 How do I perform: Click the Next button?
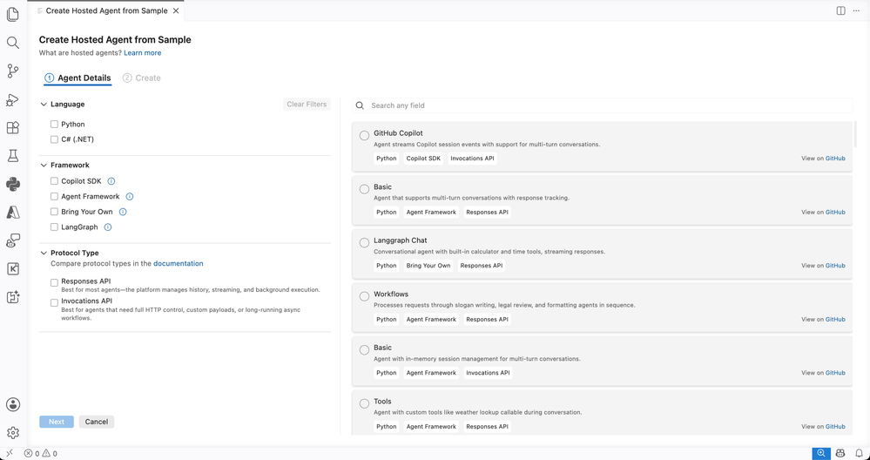[x=57, y=422]
